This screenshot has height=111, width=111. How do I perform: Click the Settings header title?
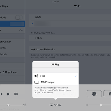click(x=4, y=6)
